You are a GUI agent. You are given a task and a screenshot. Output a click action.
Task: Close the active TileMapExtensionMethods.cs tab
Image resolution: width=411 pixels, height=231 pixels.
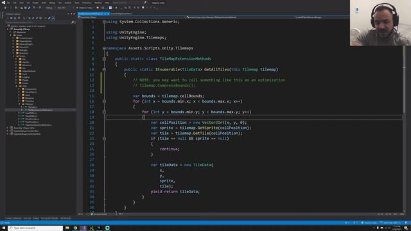[x=108, y=13]
